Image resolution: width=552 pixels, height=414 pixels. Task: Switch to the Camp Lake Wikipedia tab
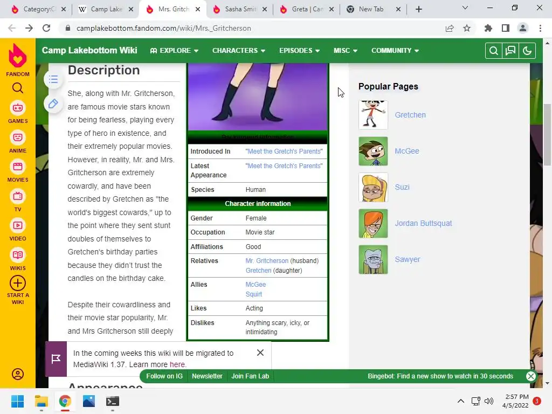point(106,9)
